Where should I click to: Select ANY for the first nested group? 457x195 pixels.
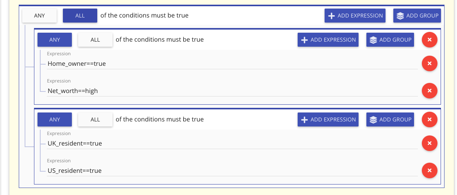55,40
